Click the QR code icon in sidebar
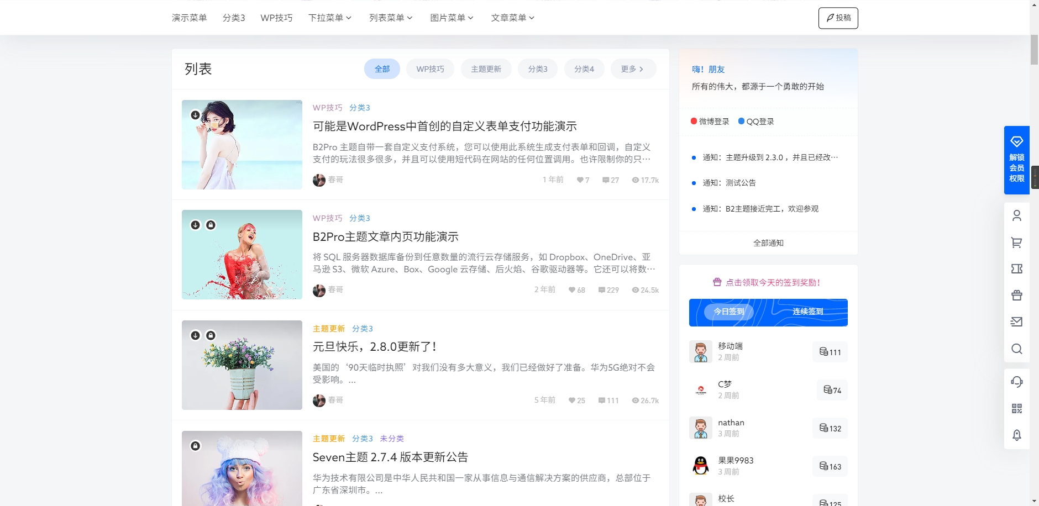This screenshot has height=506, width=1039. pyautogui.click(x=1017, y=408)
